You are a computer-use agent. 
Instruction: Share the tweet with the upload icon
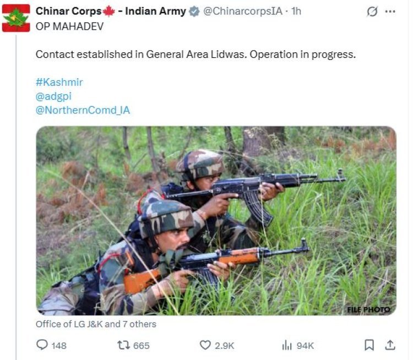point(390,345)
